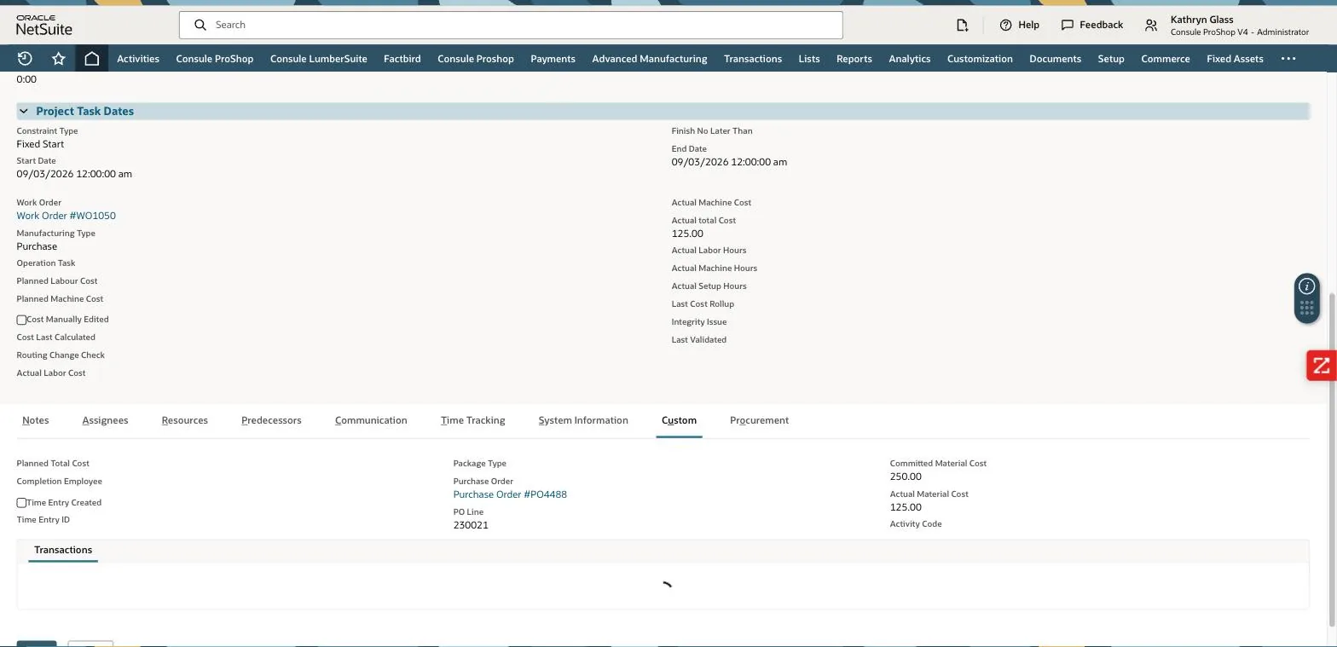Viewport: 1337px width, 647px height.
Task: Open the Recent Records history icon
Action: point(25,59)
